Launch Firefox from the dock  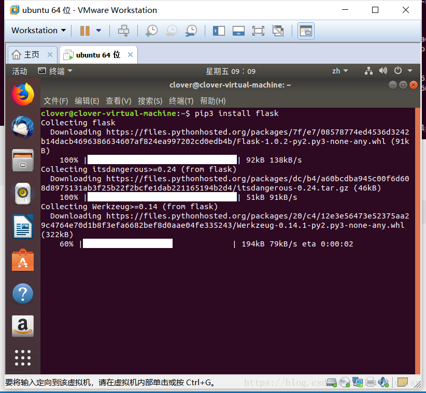(23, 94)
